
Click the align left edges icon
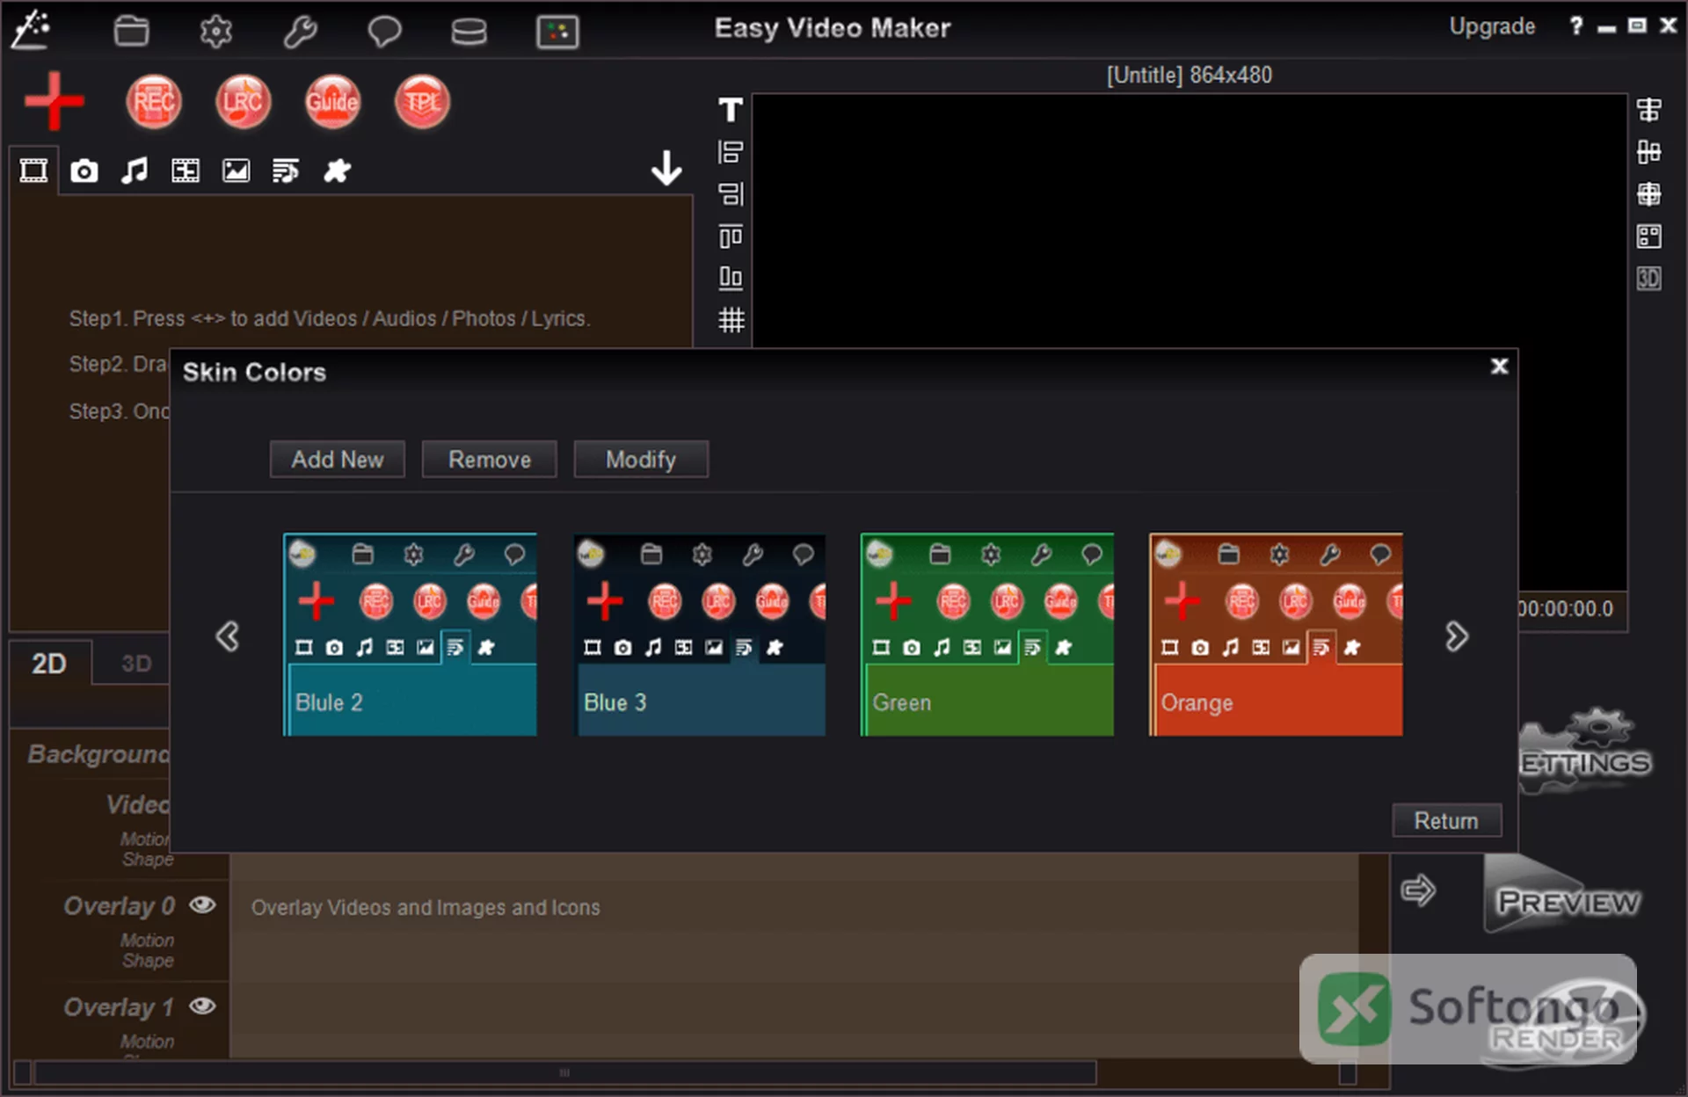tap(731, 152)
